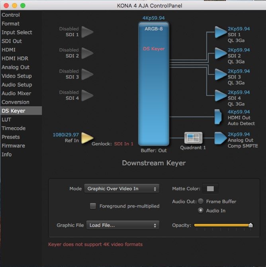The image size is (266, 267).
Task: Click the blue frame buffer block
Action: tap(154, 84)
